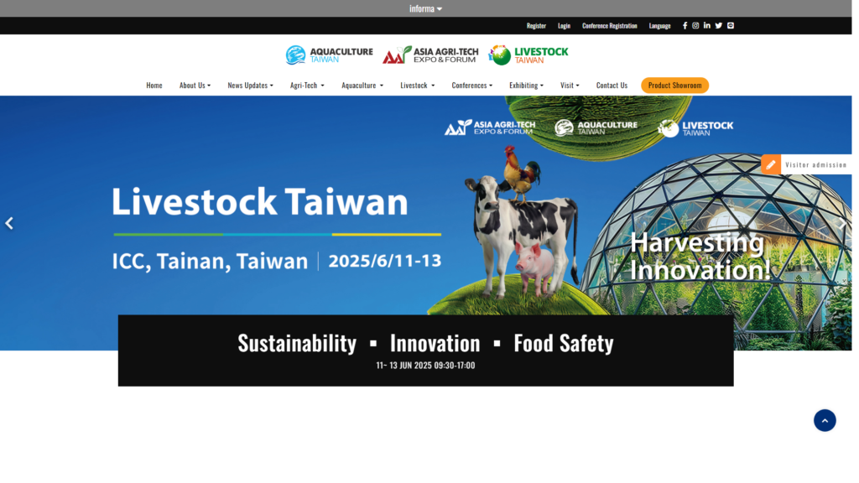Screen dimensions: 859x483
Task: Click the Asia Agri-Tech Expo & Forum header logo
Action: pyautogui.click(x=430, y=55)
